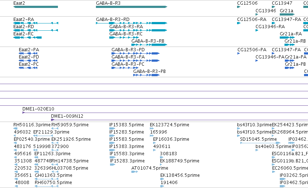The height and width of the screenshot is (188, 308).
Task: Select the Gr21a gene bar glyph
Action: (287, 14)
